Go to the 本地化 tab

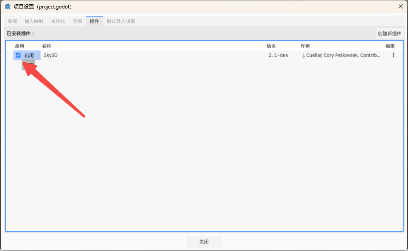58,21
